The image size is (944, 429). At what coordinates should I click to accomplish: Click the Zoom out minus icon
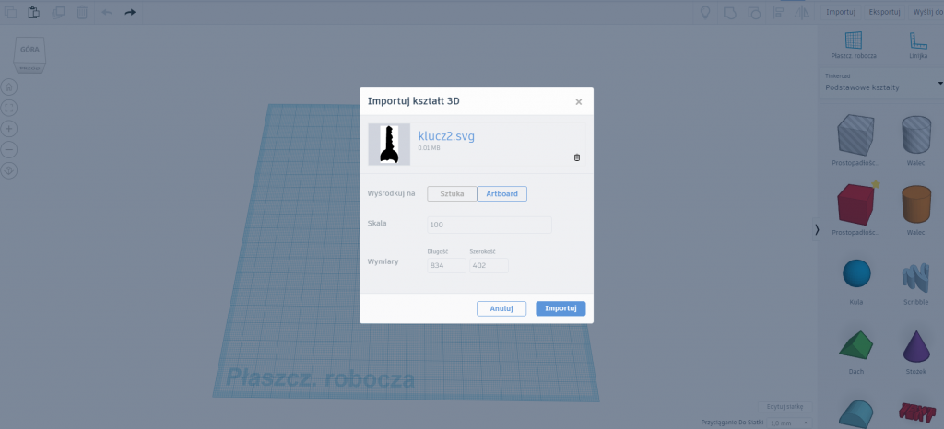click(x=9, y=149)
